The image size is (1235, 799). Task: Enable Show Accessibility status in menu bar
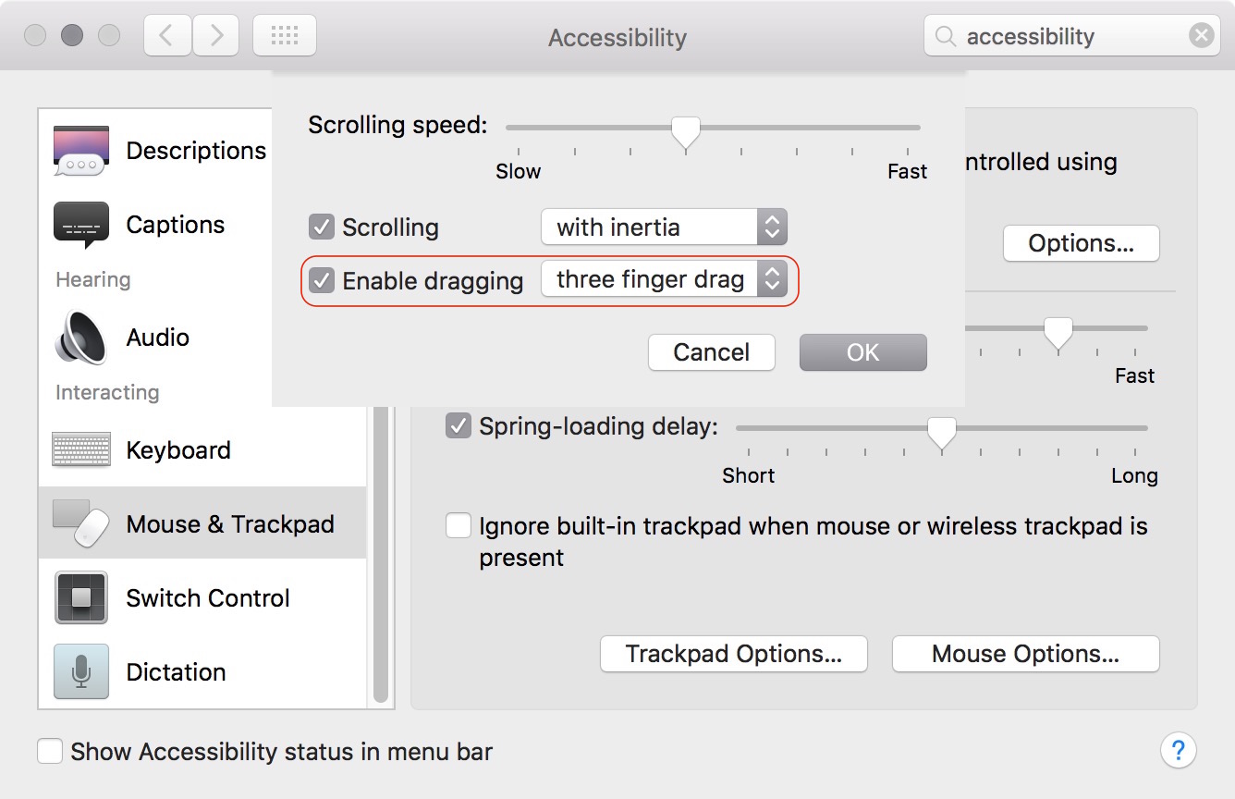click(50, 751)
